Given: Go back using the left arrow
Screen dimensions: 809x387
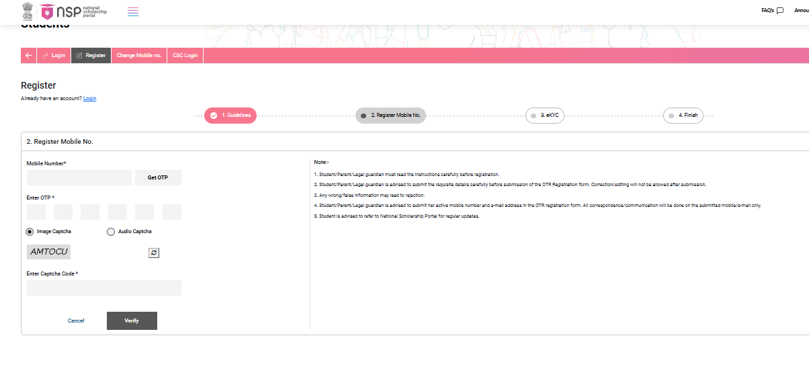Looking at the screenshot, I should click(28, 55).
